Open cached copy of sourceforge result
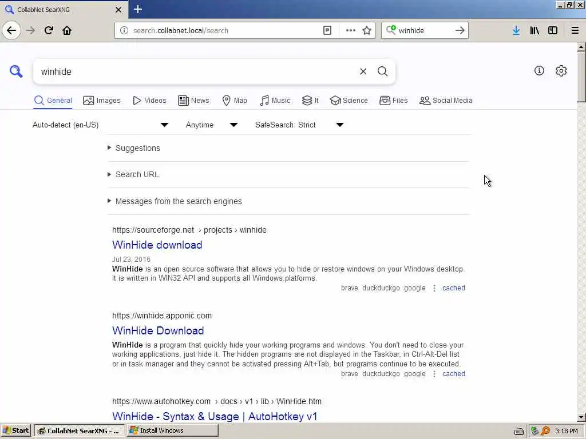 [x=454, y=288]
